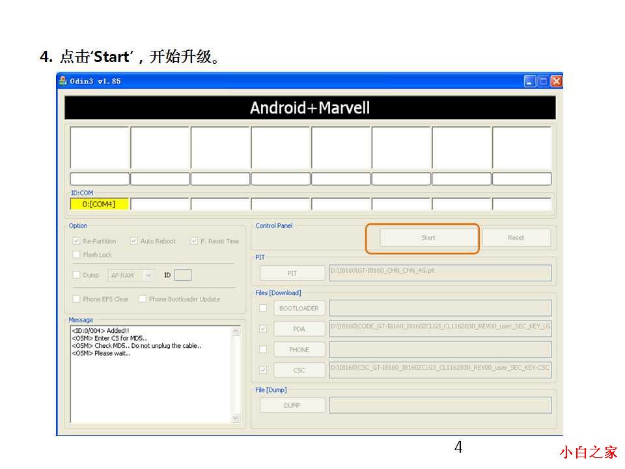Minimize the Odin3 window
The height and width of the screenshot is (469, 625).
tap(529, 81)
